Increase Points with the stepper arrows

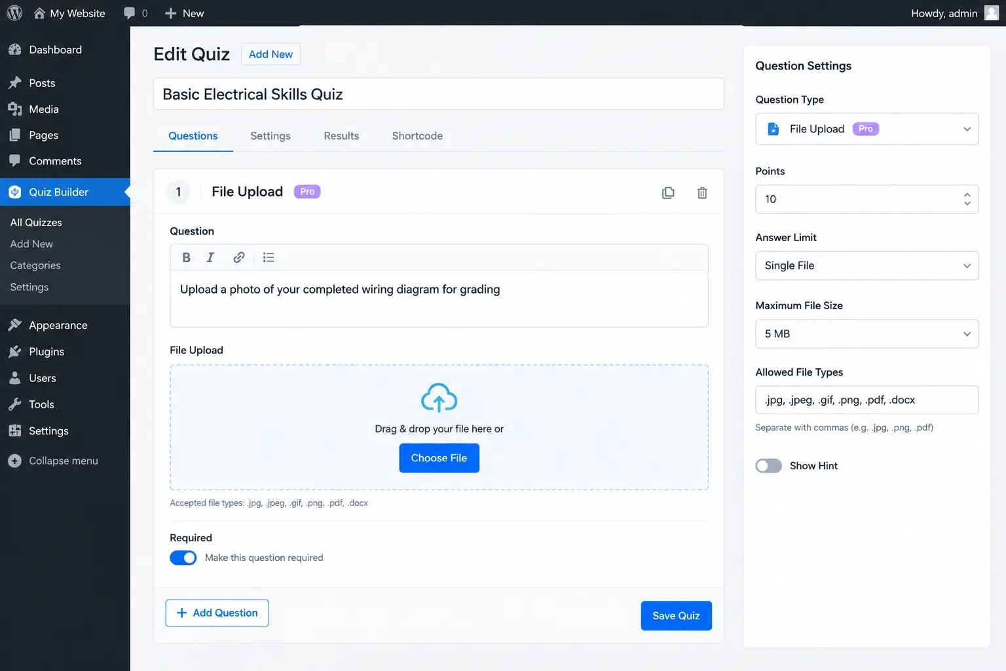(967, 195)
